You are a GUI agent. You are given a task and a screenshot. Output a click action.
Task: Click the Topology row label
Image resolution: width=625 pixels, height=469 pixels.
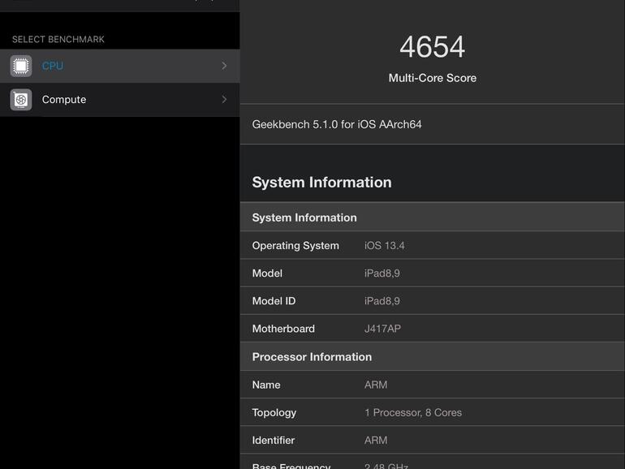274,412
